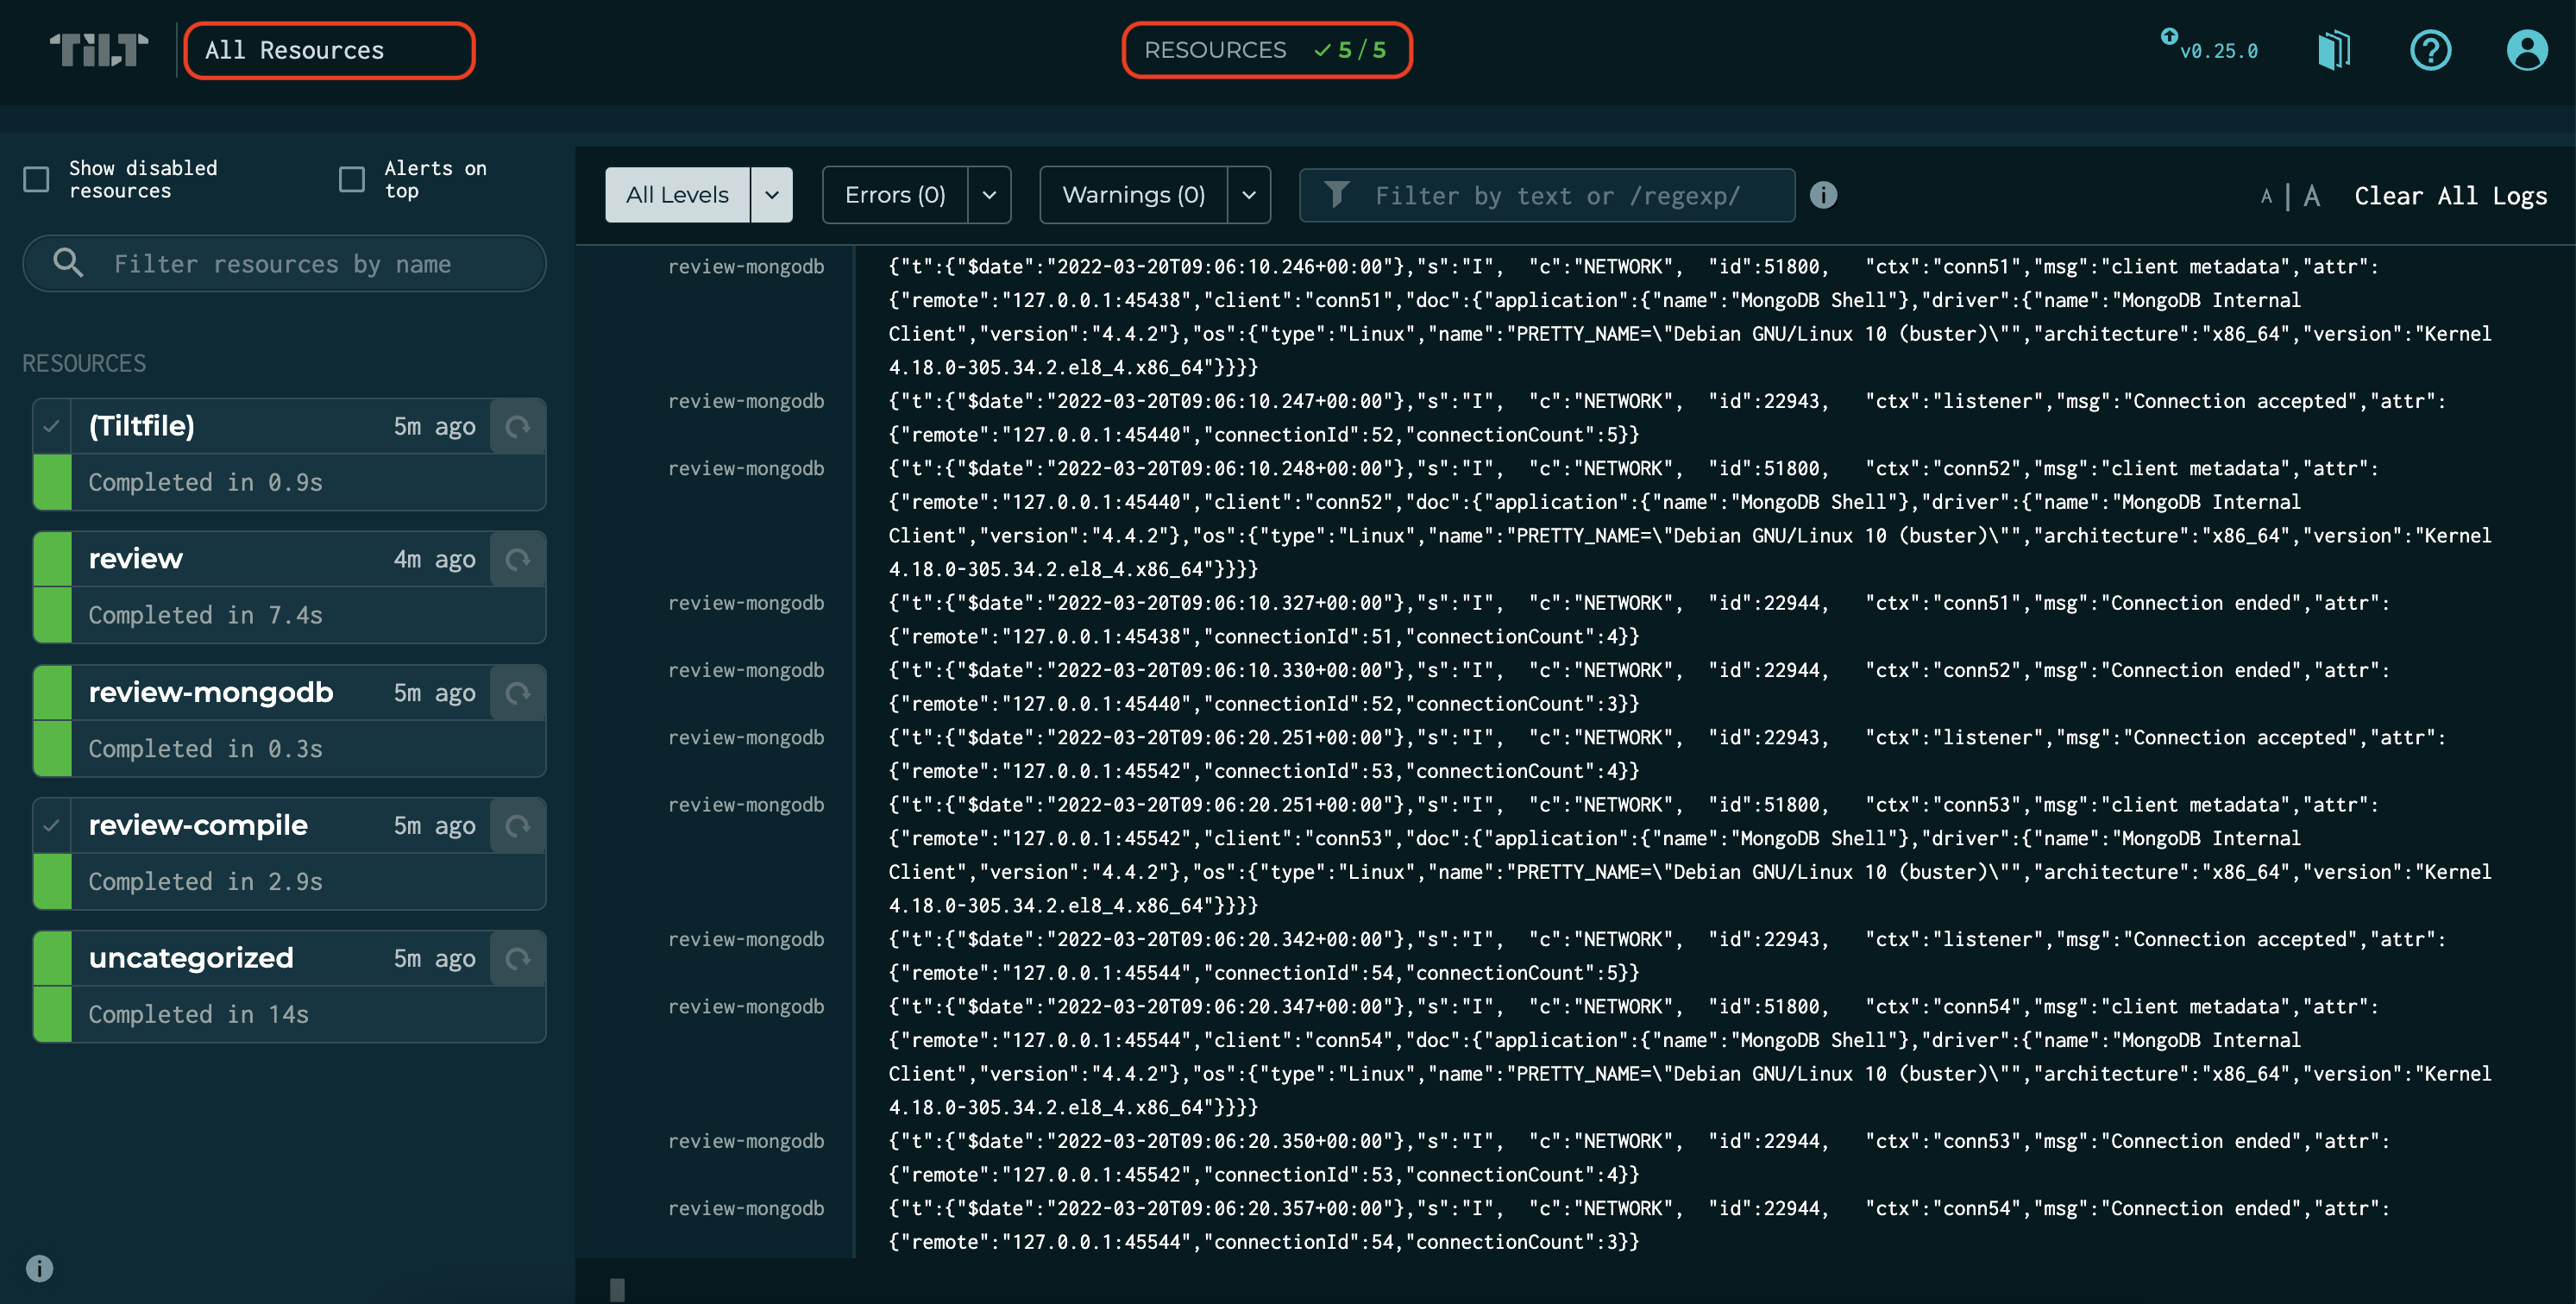Open the Tilt documentation book icon
Screen dimensions: 2576x1304
pos(2336,49)
